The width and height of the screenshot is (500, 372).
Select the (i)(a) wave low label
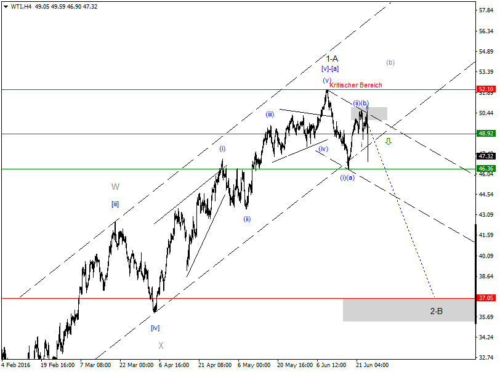346,179
